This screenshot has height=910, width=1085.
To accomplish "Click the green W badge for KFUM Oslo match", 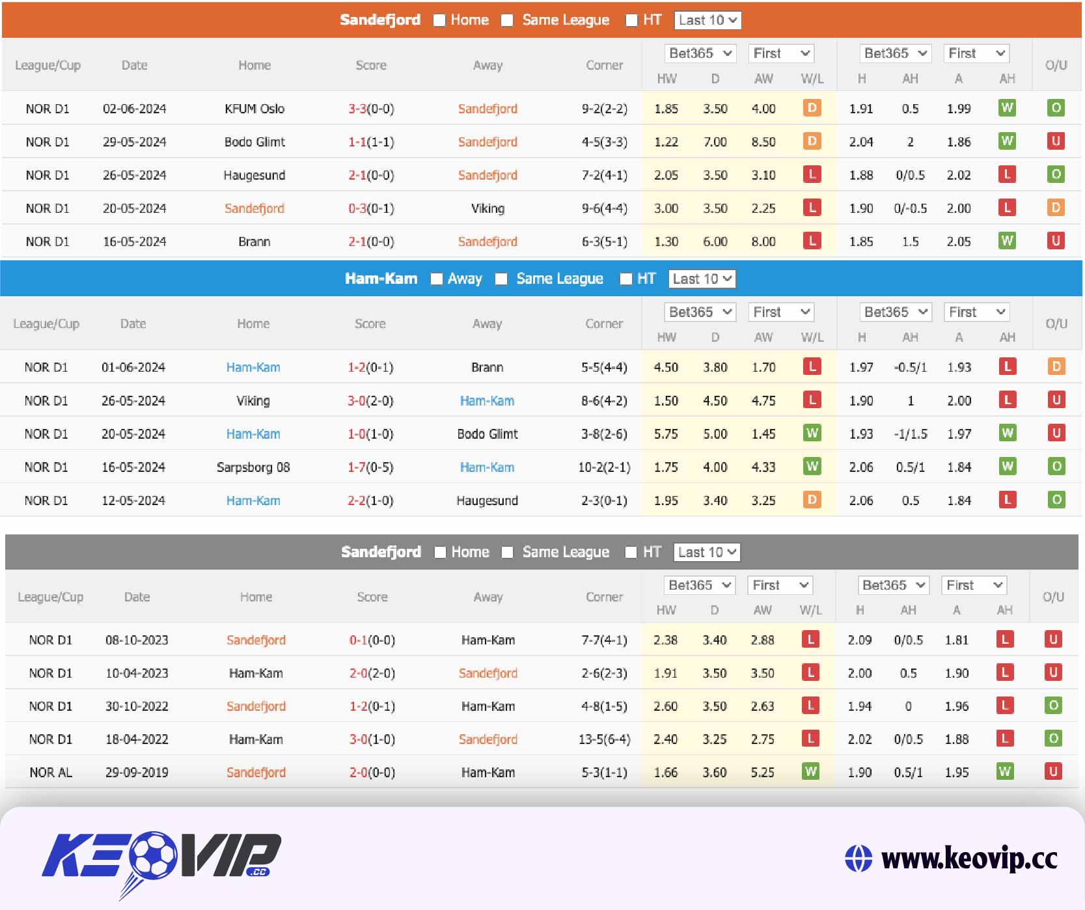I will pyautogui.click(x=1006, y=108).
